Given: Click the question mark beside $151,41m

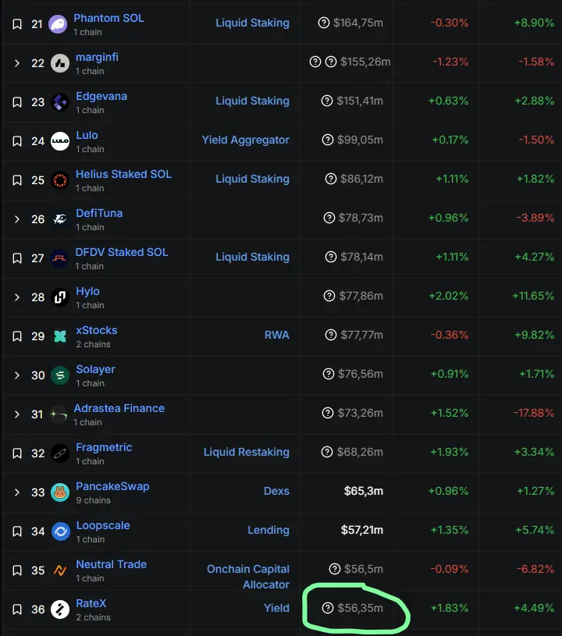Looking at the screenshot, I should click(327, 101).
